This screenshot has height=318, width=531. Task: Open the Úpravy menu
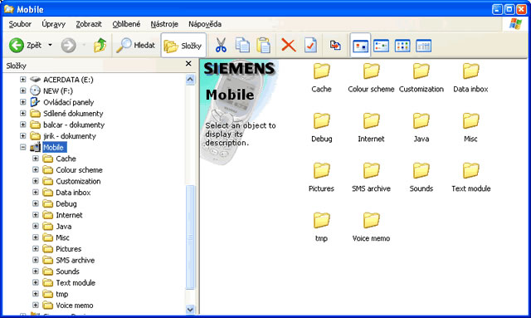pos(53,24)
